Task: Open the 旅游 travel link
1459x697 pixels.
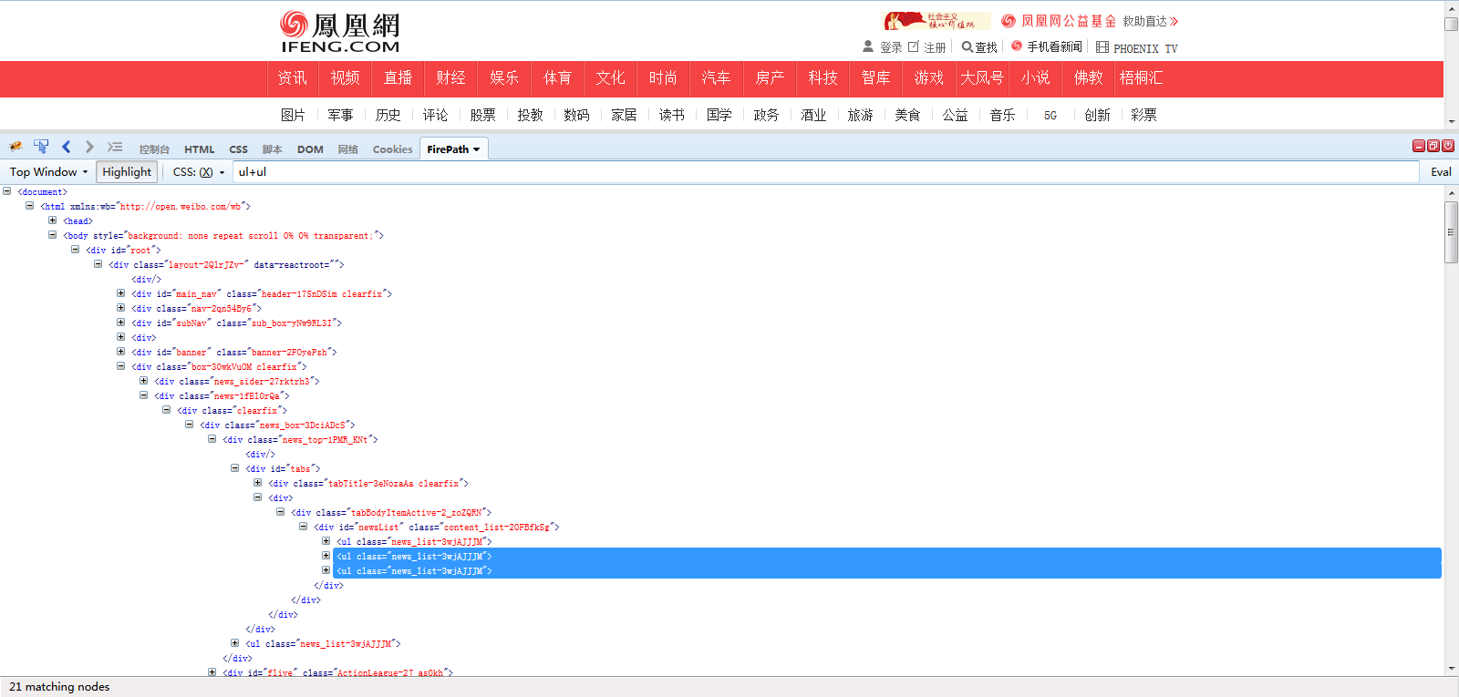Action: [860, 115]
